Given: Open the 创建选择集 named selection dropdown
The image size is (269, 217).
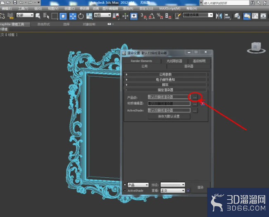Looking at the screenshot, I should [x=198, y=15].
